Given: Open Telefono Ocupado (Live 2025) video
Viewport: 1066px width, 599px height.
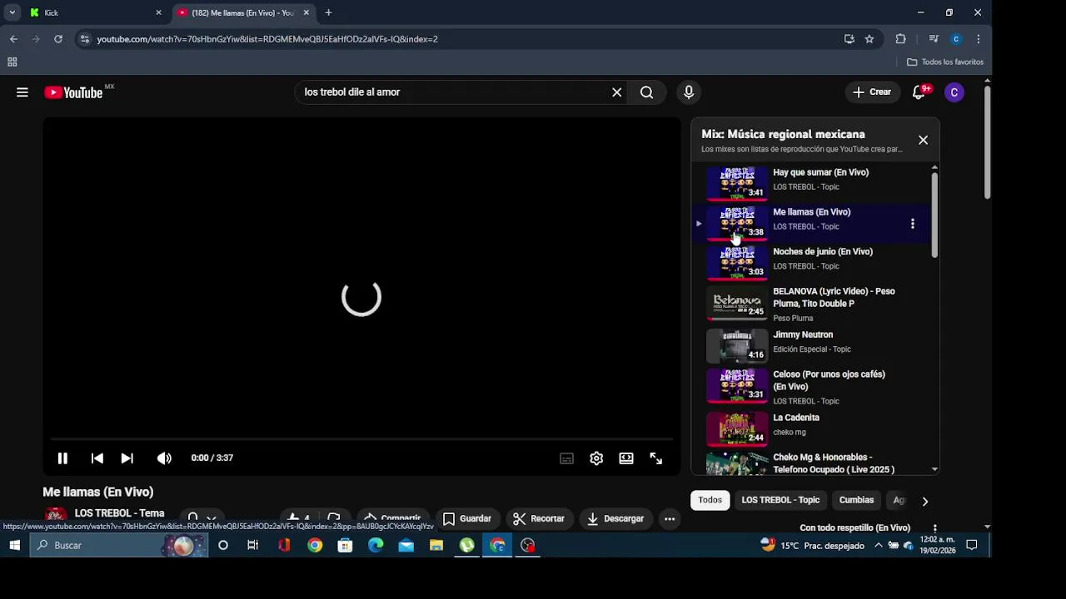Looking at the screenshot, I should (x=812, y=463).
